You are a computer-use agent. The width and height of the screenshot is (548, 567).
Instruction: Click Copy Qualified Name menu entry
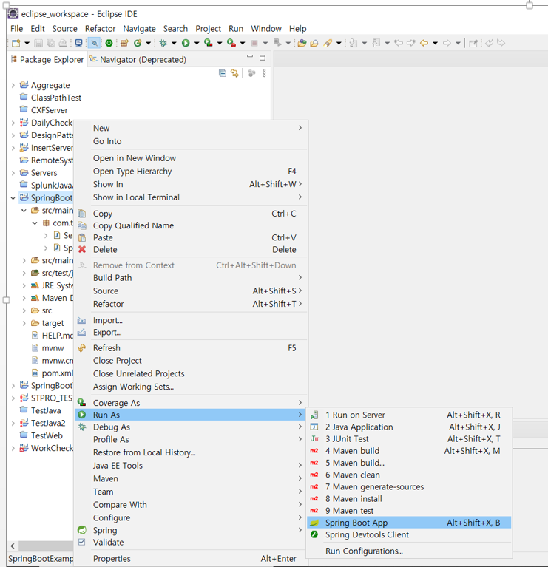191,225
